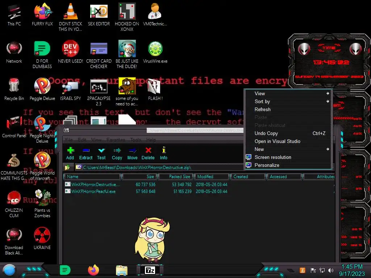Select the Plants vs Zombies icon

coord(42,204)
